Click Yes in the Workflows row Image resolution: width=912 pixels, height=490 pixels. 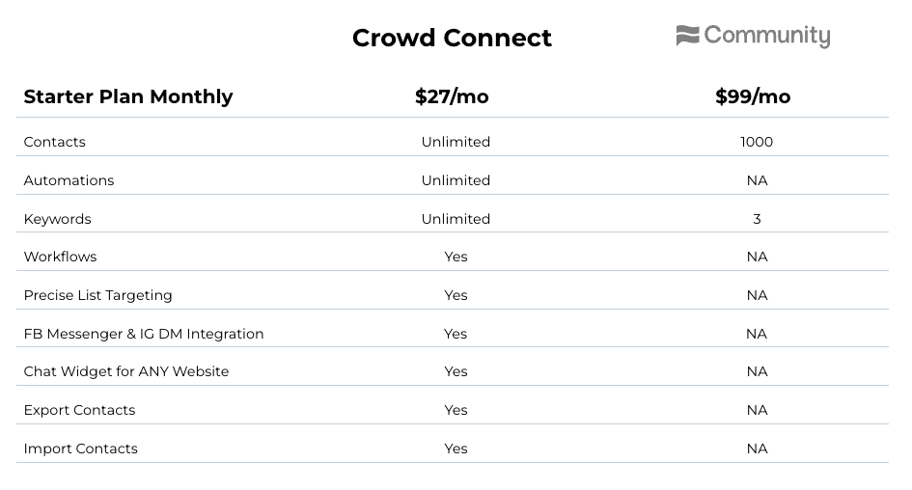[456, 257]
